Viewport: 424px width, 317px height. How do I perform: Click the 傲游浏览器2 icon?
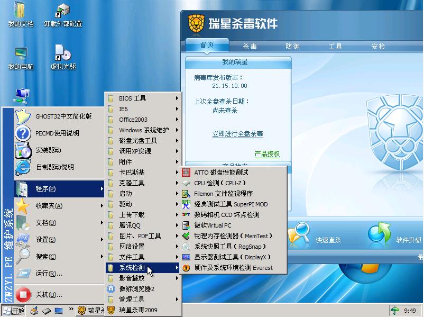coord(111,289)
